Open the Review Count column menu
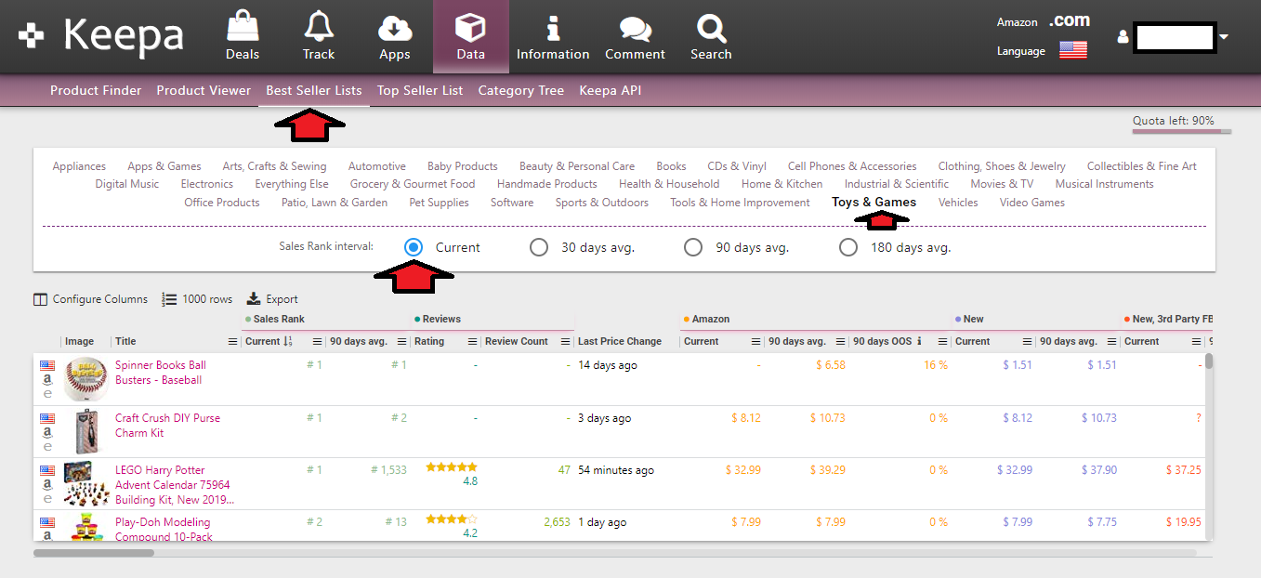This screenshot has height=578, width=1261. click(x=565, y=341)
